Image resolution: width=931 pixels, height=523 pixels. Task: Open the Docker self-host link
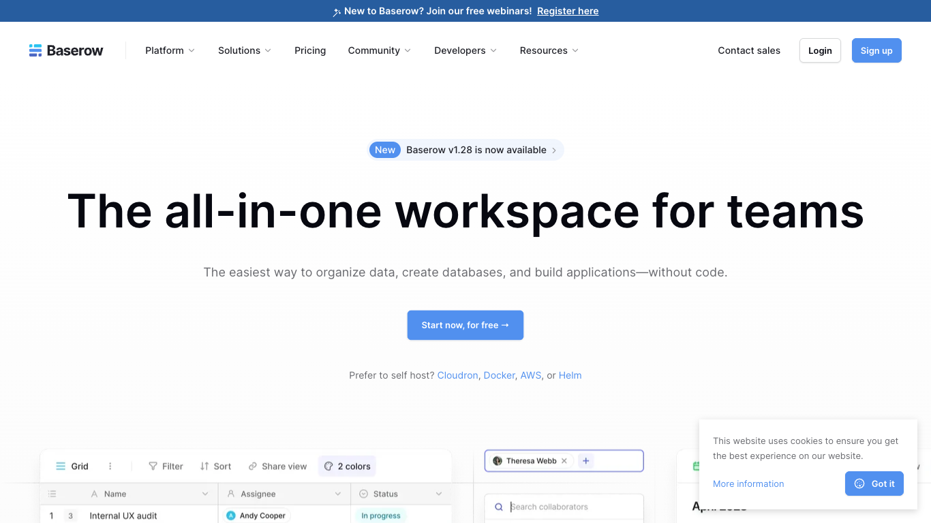click(499, 375)
